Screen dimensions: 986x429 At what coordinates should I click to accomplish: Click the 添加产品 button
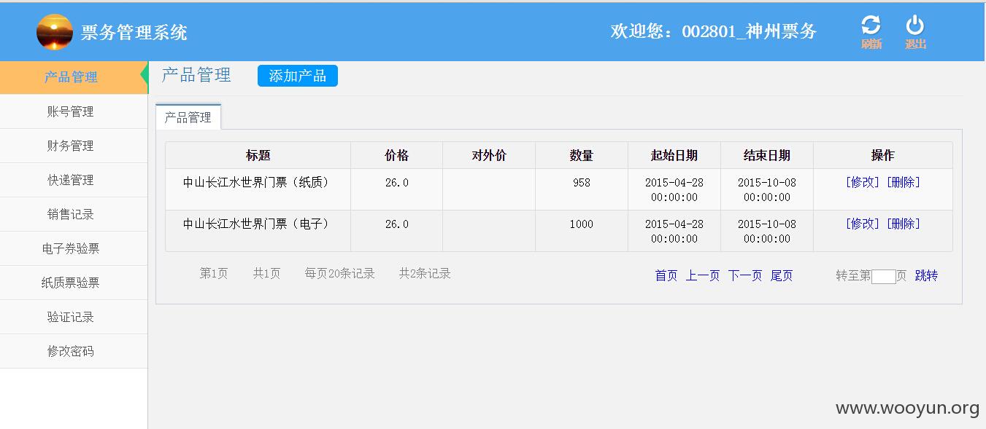tap(298, 76)
